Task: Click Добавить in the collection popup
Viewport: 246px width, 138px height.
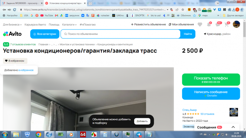Action: click(x=142, y=121)
